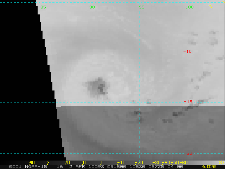225x169 pixels.
Task: Click the 40 mark on temperature scale
Action: [32, 162]
